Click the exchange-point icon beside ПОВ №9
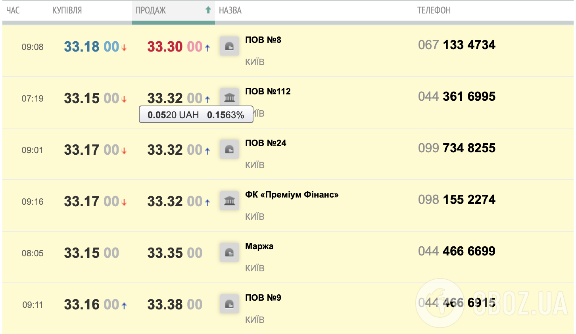 (x=229, y=304)
